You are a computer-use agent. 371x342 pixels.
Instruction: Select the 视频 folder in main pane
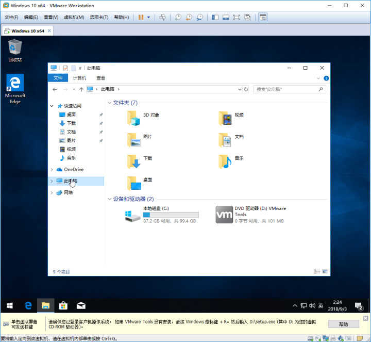click(x=231, y=118)
